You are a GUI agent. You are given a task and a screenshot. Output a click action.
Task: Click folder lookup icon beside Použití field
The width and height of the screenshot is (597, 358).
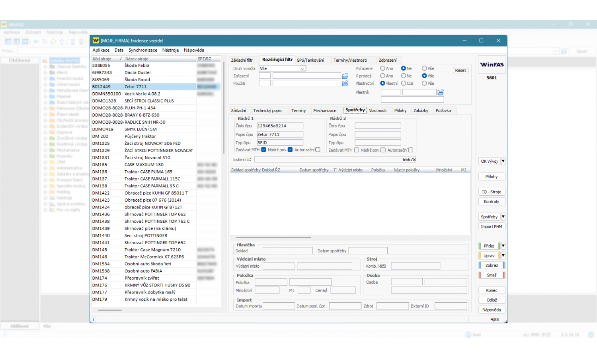point(345,84)
